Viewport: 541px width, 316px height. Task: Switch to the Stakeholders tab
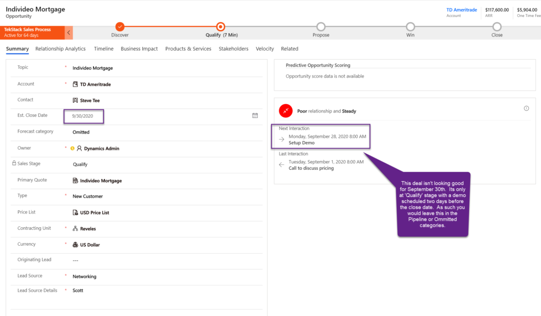coord(233,49)
